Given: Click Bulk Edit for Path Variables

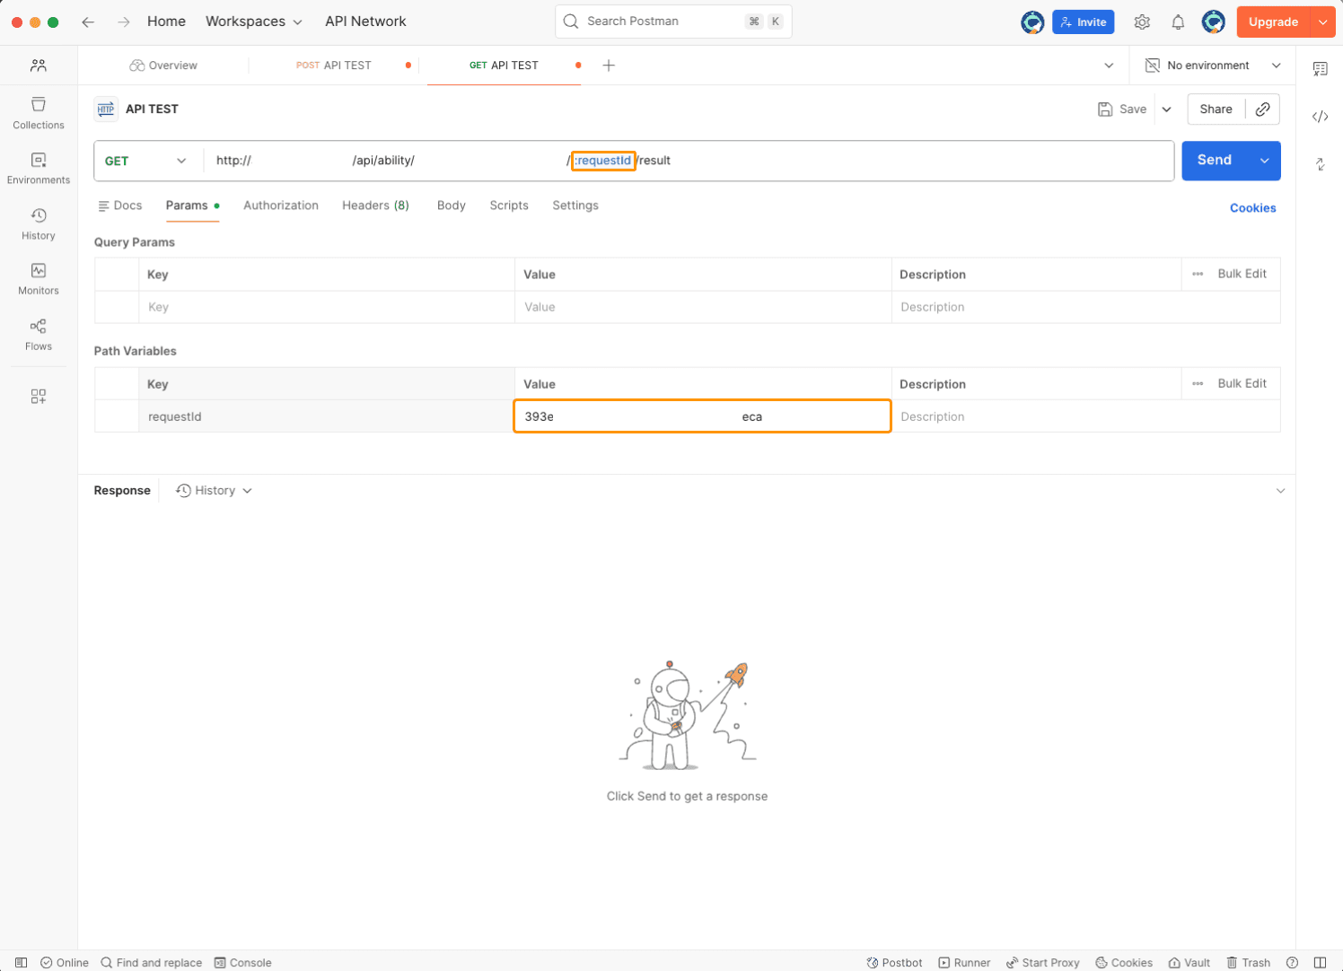Looking at the screenshot, I should [1242, 383].
